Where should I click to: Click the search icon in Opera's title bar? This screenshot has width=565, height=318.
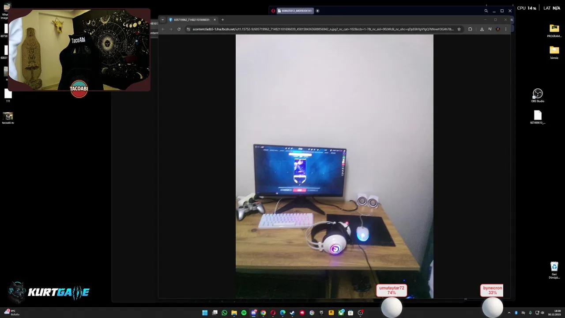tap(486, 11)
